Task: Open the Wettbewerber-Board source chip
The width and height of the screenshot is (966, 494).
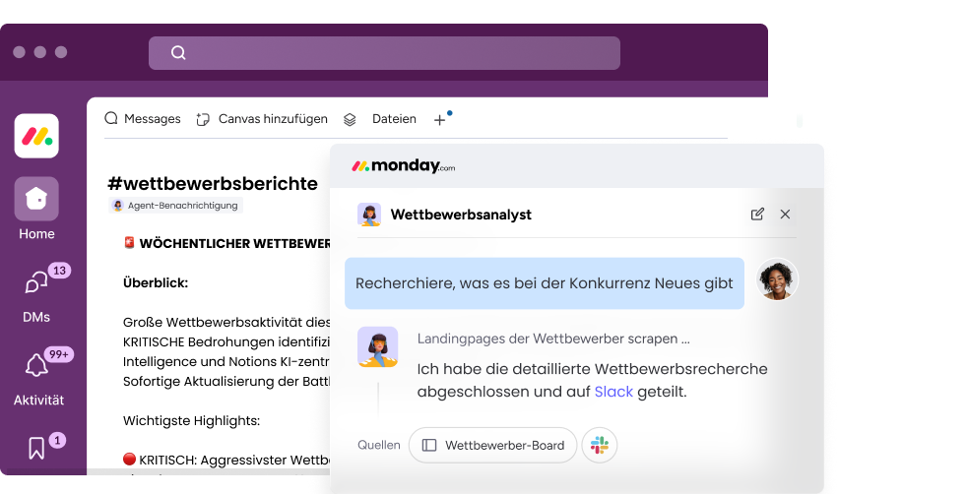Action: pos(493,446)
